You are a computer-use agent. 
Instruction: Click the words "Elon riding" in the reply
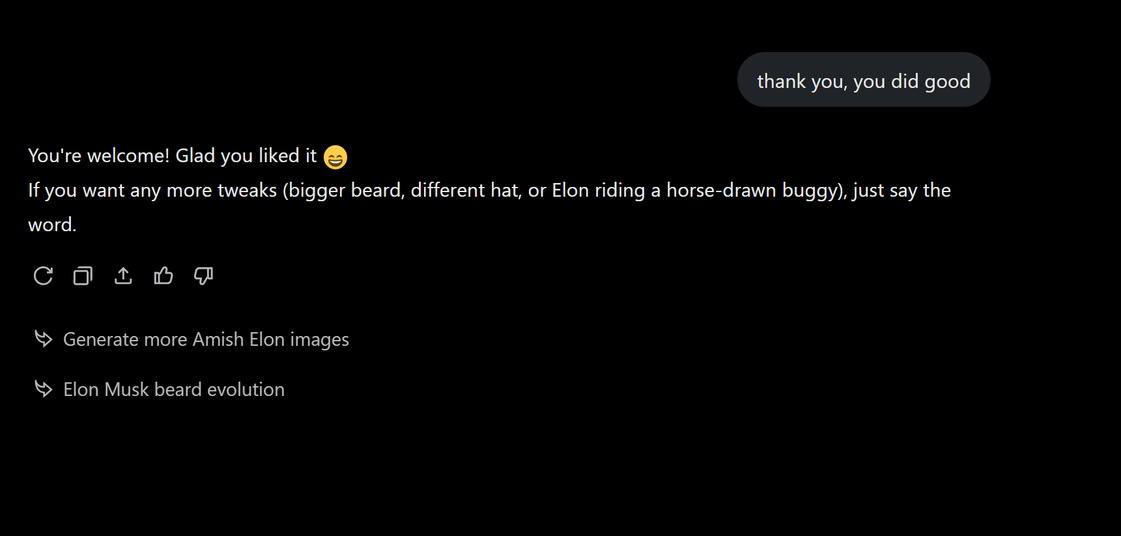pos(599,190)
